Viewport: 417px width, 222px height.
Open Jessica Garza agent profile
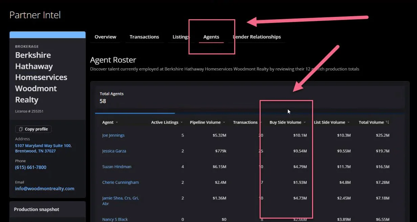114,151
